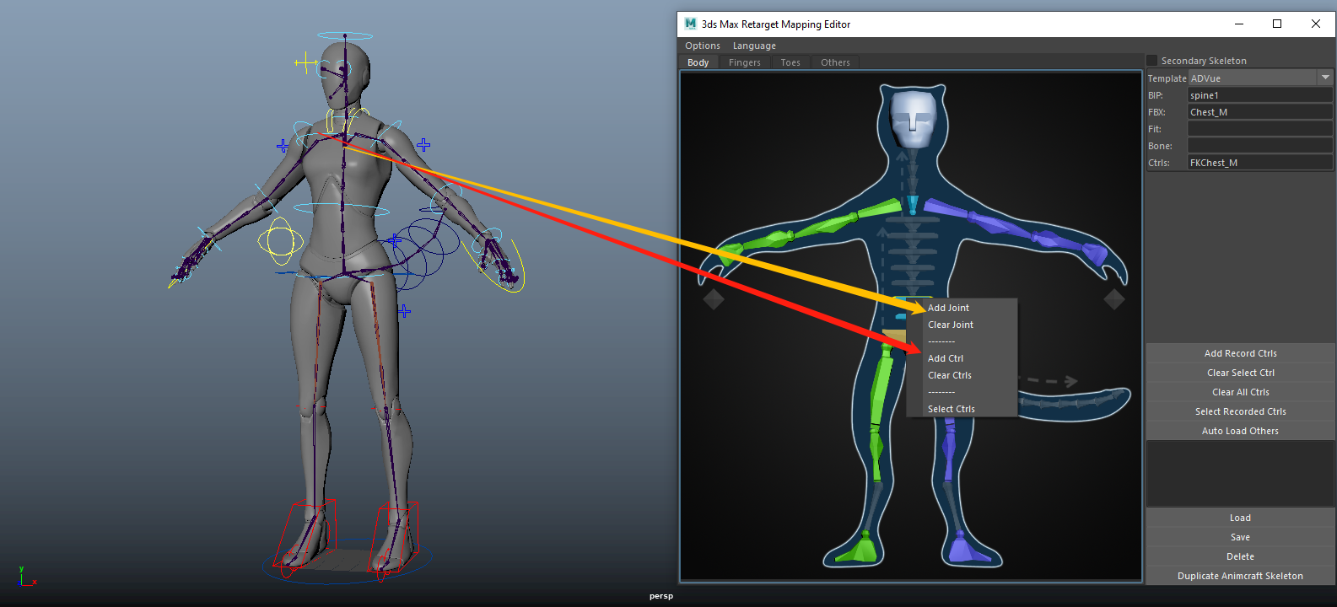The height and width of the screenshot is (607, 1337).
Task: Choose Select Ctrls from context menu
Action: [952, 409]
